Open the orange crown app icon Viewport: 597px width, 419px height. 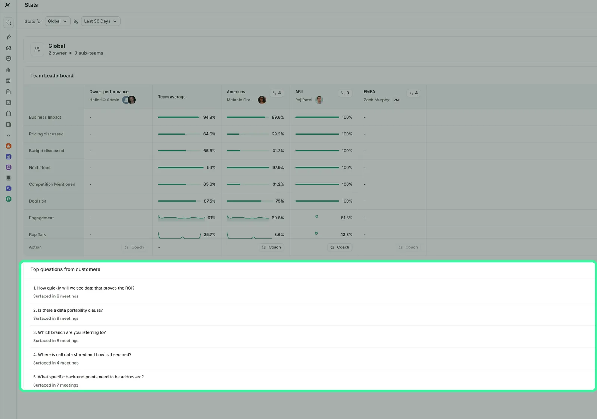(x=9, y=146)
